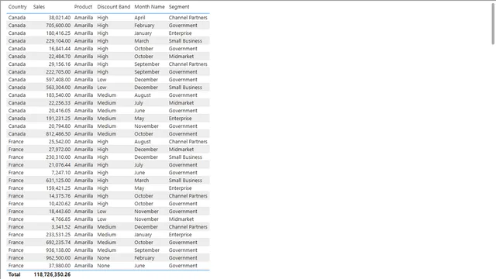Click the grand total 118,726,350.26

[52, 274]
